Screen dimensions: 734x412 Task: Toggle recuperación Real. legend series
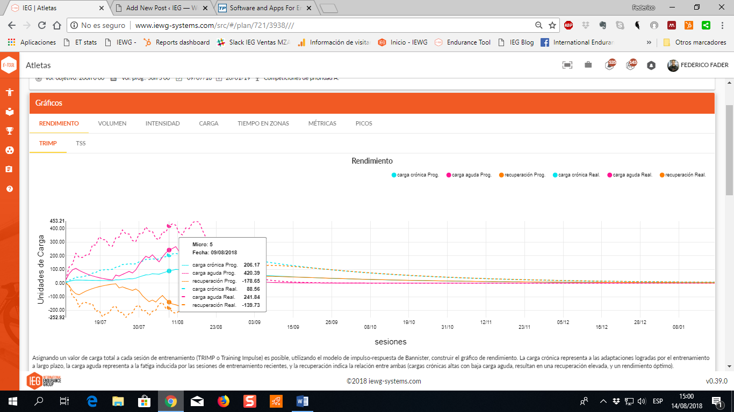tap(682, 175)
